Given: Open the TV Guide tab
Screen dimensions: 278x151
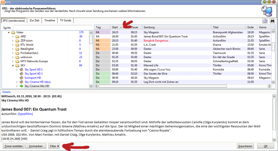Looking at the screenshot, I should pos(65,21).
